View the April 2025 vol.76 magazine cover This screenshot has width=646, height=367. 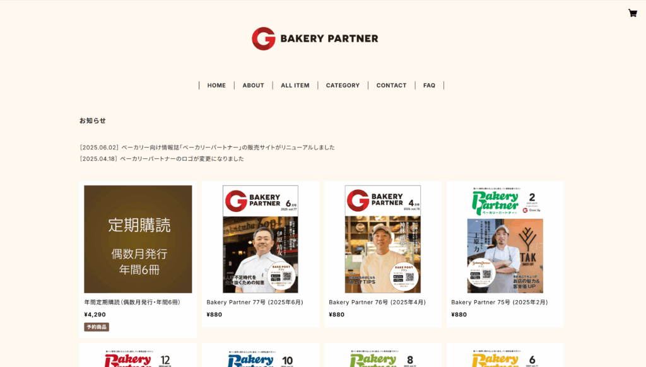click(383, 239)
